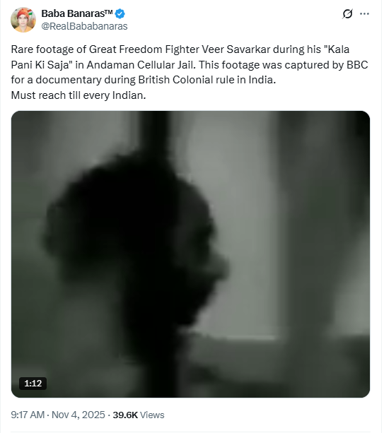Play the Savarkar footage video
This screenshot has width=384, height=433.
[x=190, y=254]
